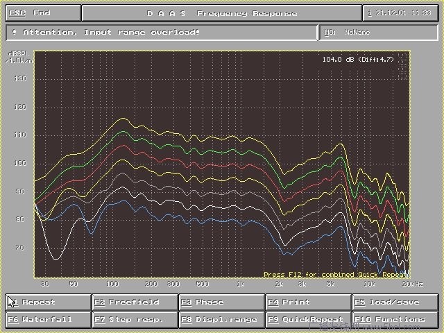The width and height of the screenshot is (444, 333).
Task: Toggle the F3 Phase display
Action: pos(221,302)
